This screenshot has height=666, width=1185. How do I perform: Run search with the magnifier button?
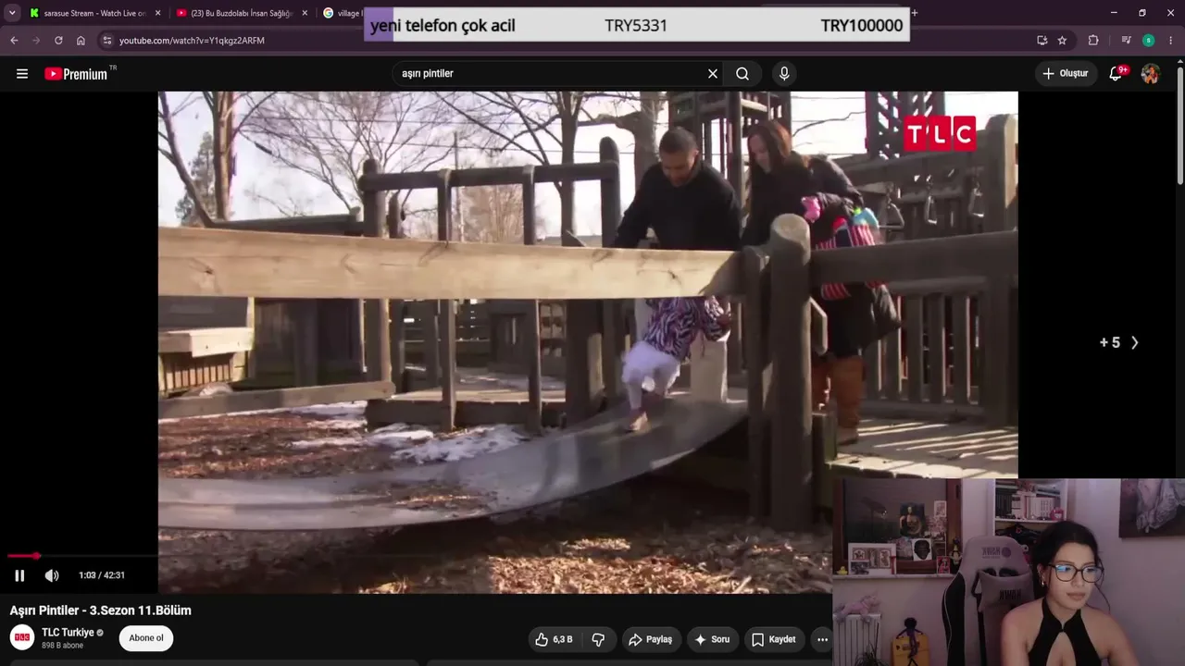[x=742, y=74]
